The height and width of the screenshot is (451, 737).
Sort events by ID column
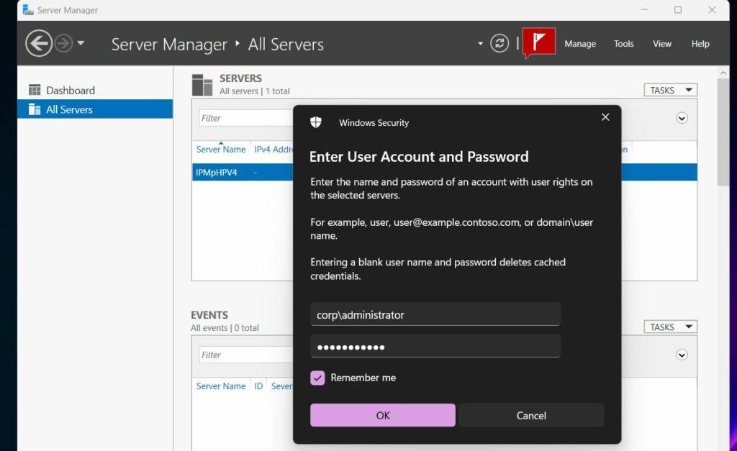[x=258, y=386]
